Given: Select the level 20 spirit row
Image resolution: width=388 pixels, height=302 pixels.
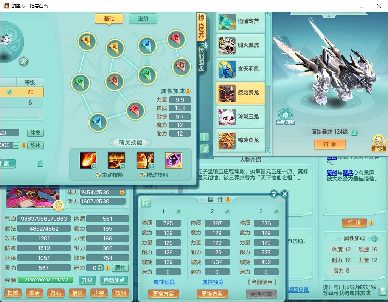Looking at the screenshot, I should click(22, 92).
